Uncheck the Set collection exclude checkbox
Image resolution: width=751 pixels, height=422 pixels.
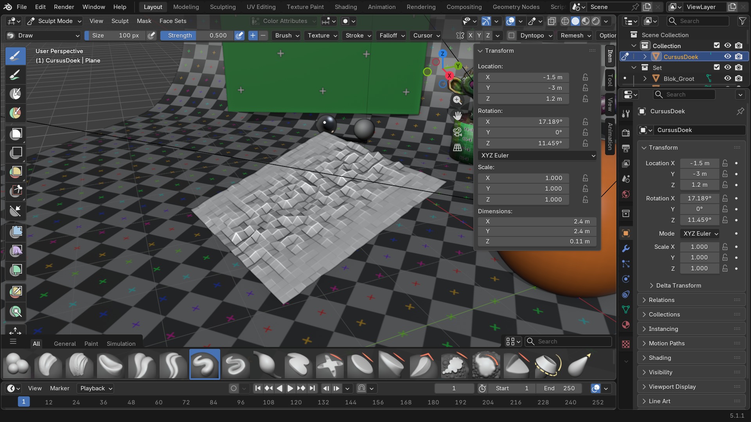click(x=717, y=68)
